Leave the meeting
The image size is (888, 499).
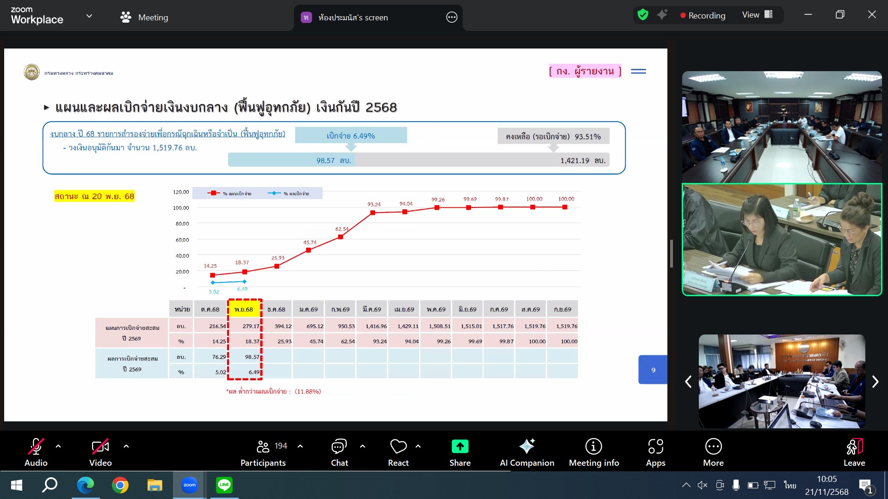tap(854, 452)
